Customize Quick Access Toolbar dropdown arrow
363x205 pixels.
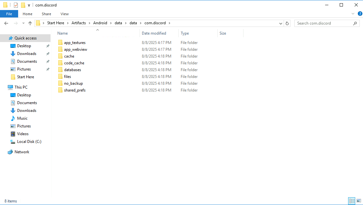click(29, 5)
